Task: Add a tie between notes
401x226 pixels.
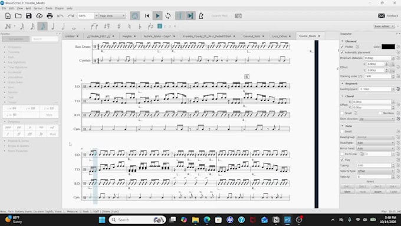Action: pyautogui.click(x=94, y=26)
